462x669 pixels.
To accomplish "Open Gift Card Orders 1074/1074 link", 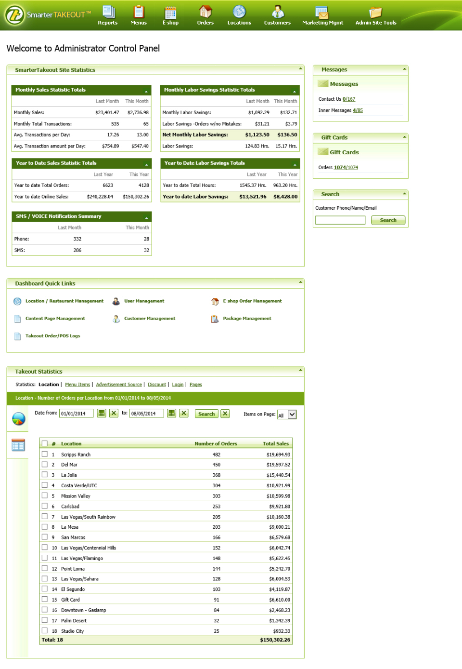I will [346, 168].
